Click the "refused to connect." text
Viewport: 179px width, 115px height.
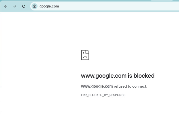tap(130, 86)
